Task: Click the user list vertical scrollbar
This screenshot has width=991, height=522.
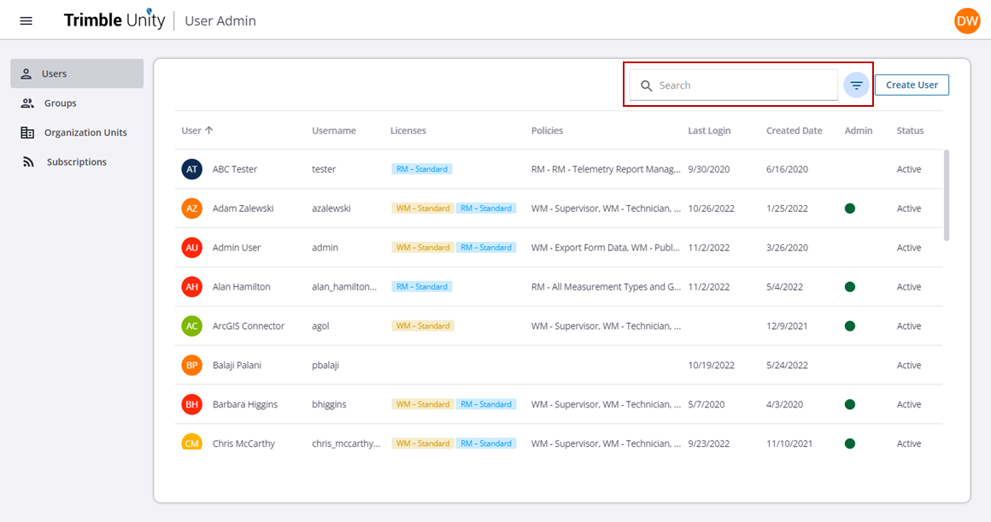Action: coord(947,195)
